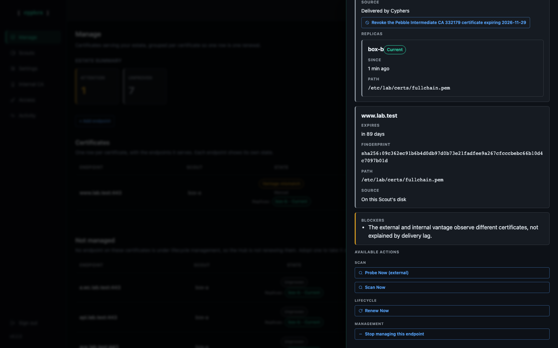Select the 'in 89 days' expiry value
Screen dimensions: 558x348
(373, 134)
